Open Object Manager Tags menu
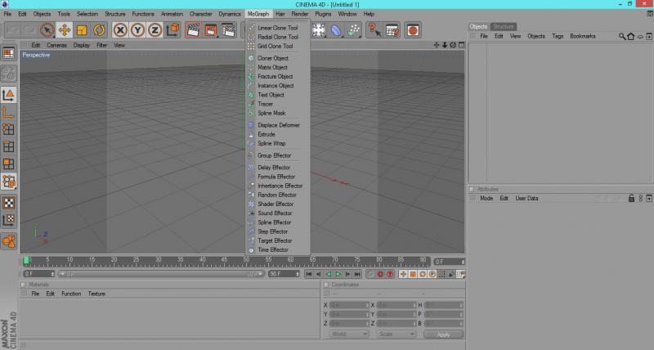Viewport: 654px width, 350px height. click(558, 36)
